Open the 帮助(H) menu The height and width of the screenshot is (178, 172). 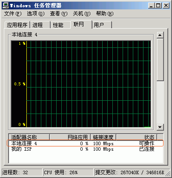pos(105,14)
